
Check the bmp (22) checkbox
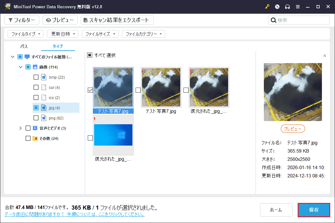[x=36, y=77]
